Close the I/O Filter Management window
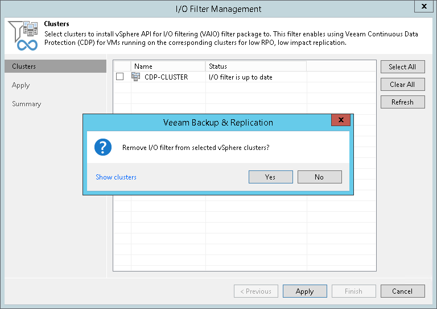This screenshot has width=437, height=309. 423,7
